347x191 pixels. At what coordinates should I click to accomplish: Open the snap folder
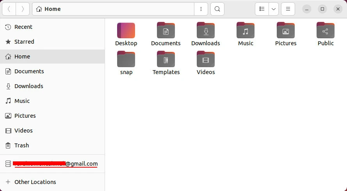pyautogui.click(x=126, y=59)
